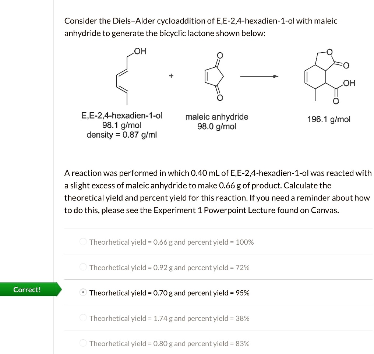The image size is (374, 354).
Task: Click the maleic anhydride name label
Action: point(217,117)
